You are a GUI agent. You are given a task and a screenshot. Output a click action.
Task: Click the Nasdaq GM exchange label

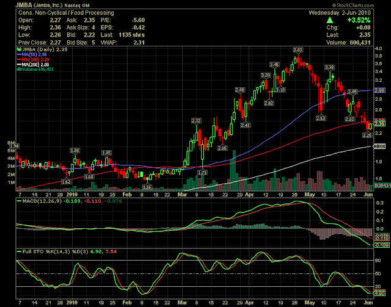(x=77, y=5)
